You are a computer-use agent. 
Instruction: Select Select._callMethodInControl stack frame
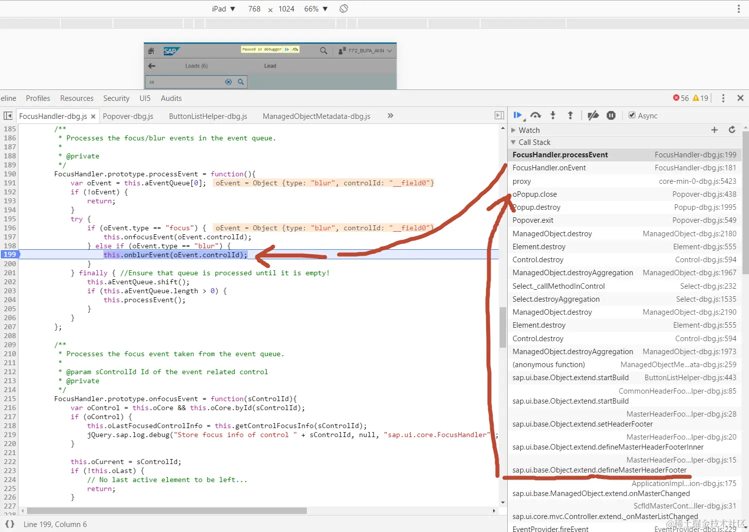624,286
